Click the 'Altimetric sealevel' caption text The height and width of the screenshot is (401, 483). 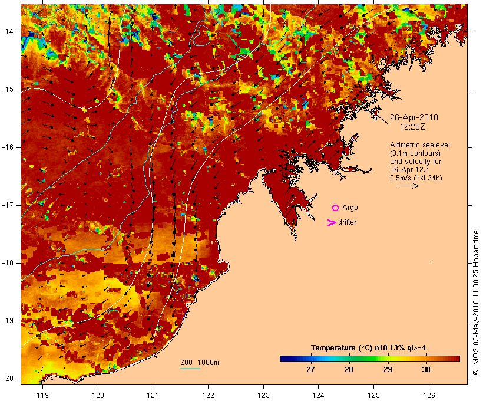(420, 145)
